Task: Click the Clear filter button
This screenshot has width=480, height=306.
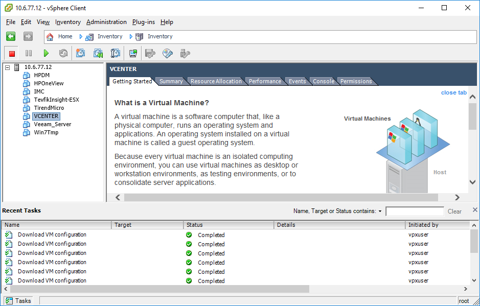Action: point(454,211)
